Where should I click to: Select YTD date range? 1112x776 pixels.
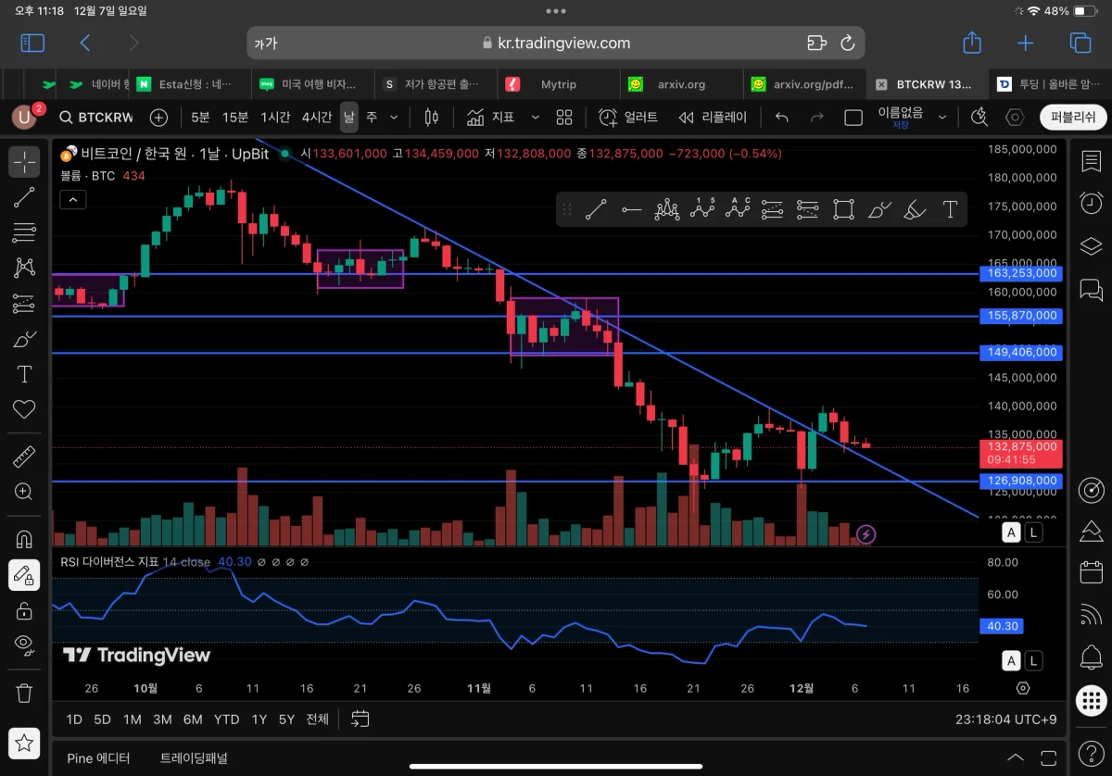click(x=226, y=719)
